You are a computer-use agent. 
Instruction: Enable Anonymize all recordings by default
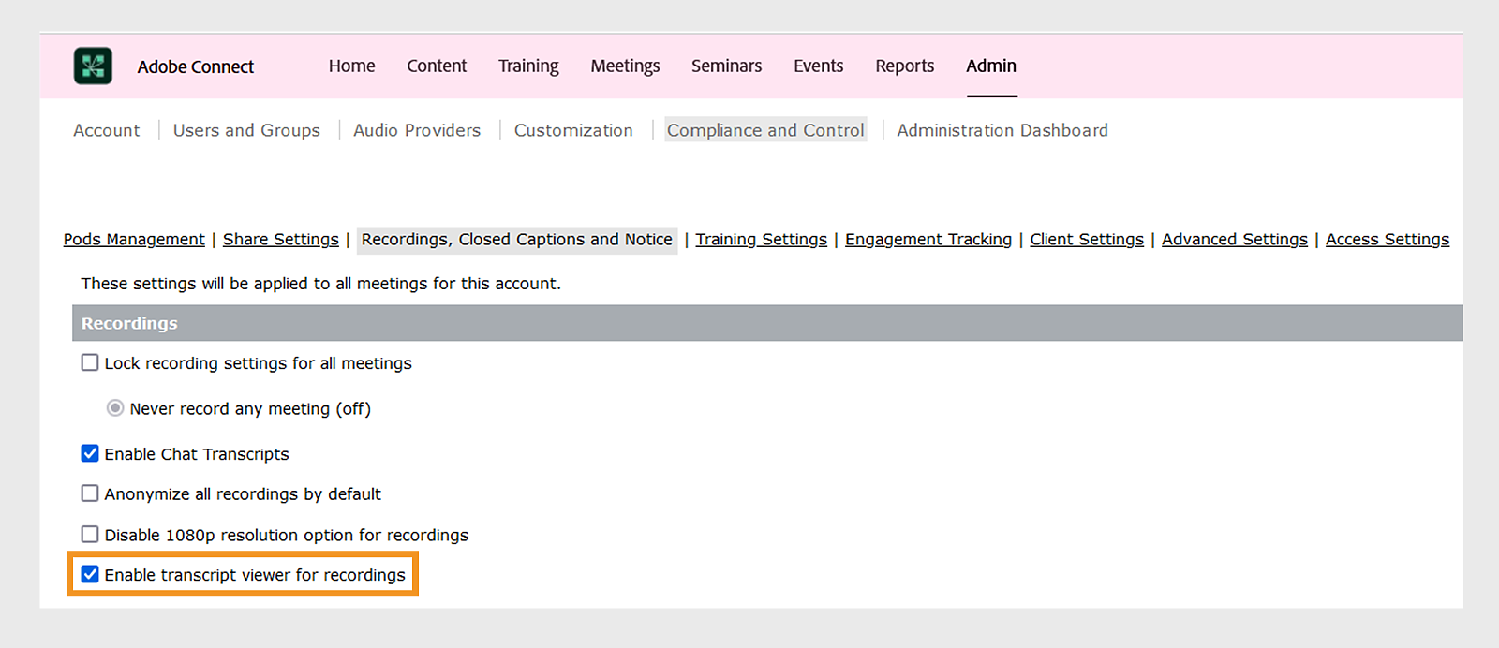[x=90, y=493]
